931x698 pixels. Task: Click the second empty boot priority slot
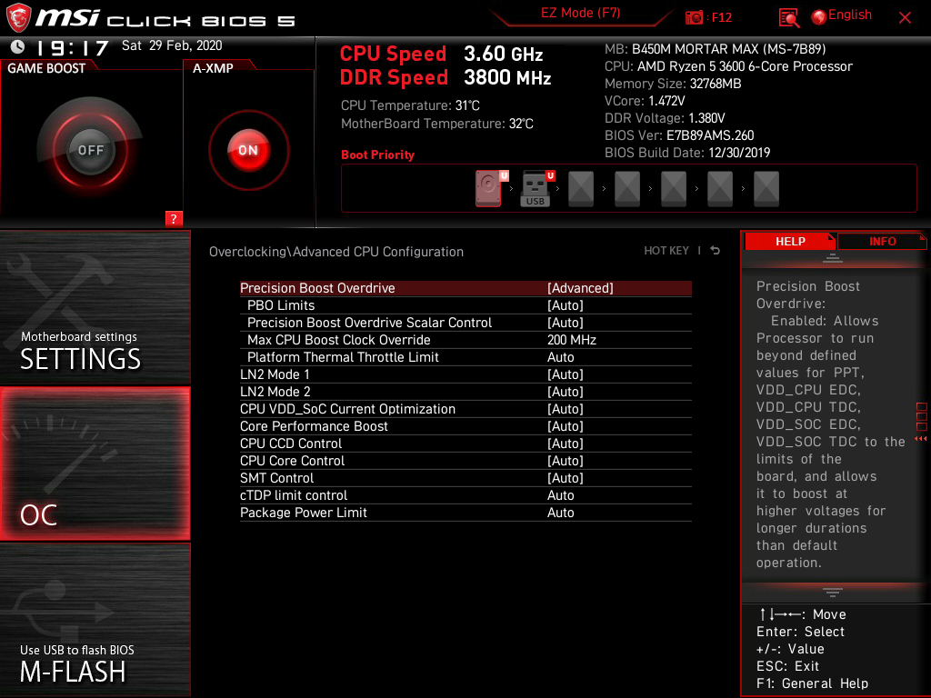627,189
